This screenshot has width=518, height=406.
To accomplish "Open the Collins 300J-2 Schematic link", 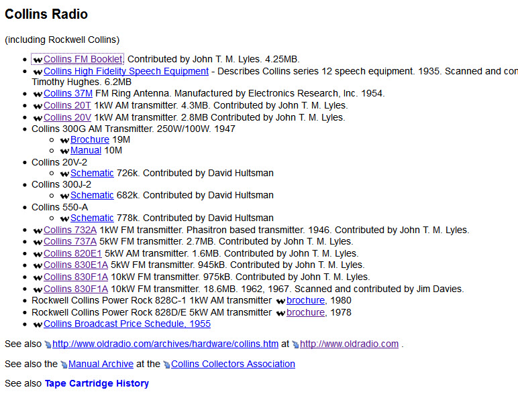I will [92, 195].
